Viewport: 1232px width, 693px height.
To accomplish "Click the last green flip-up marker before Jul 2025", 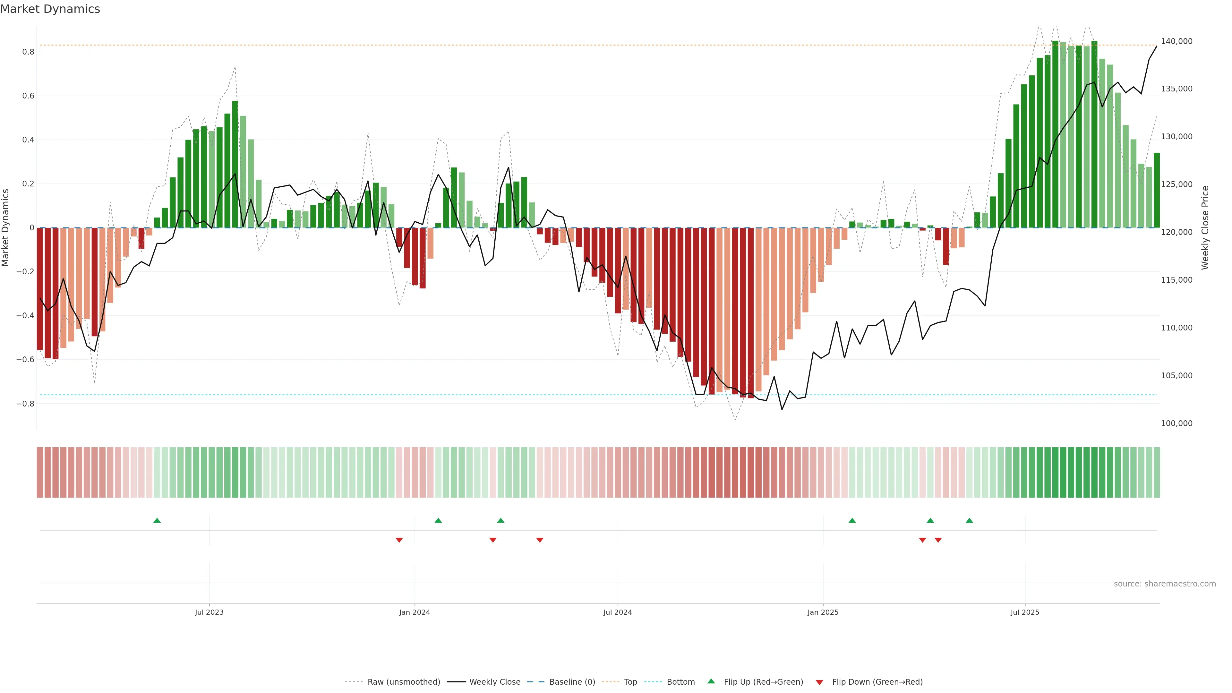I will click(x=969, y=520).
